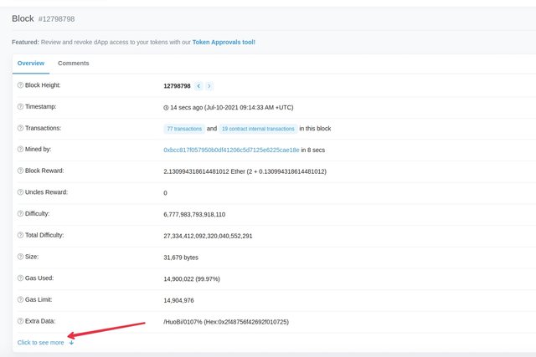Select gas limit value 14,904,976
Screen dimensions: 536x357
click(178, 300)
